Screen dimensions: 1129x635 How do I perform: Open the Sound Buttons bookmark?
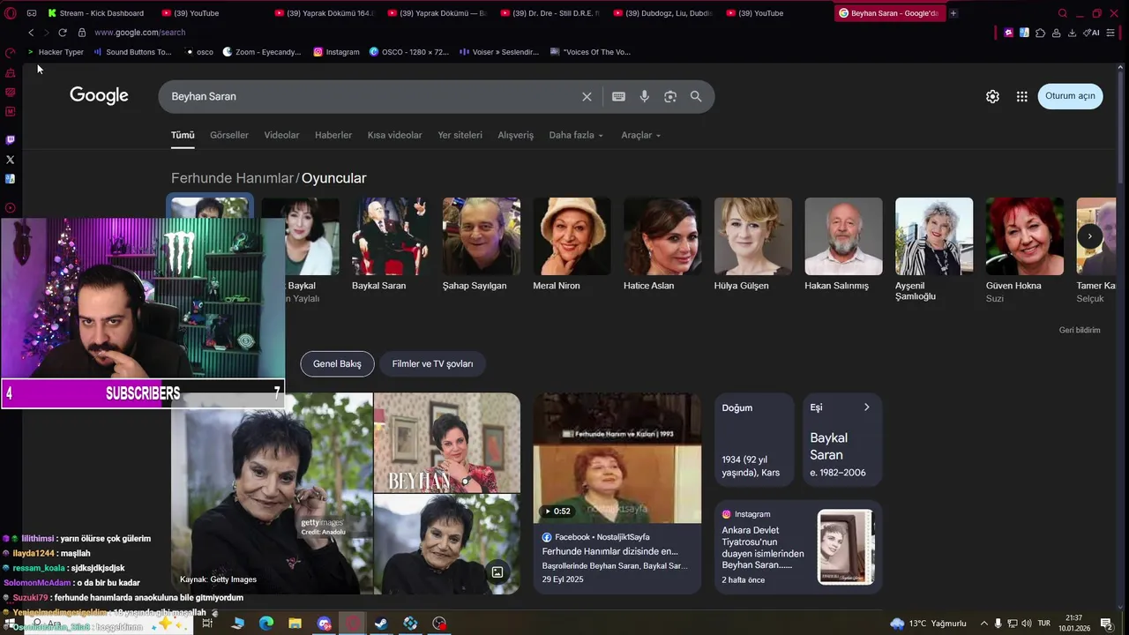[132, 52]
